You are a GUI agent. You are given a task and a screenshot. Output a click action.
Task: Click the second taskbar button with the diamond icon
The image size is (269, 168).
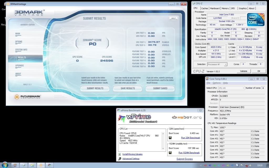click(x=24, y=165)
